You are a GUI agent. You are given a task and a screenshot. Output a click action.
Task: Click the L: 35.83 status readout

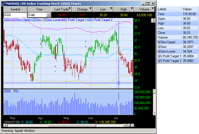tap(64, 122)
